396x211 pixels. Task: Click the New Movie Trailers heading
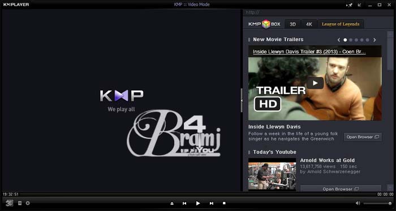coord(278,39)
